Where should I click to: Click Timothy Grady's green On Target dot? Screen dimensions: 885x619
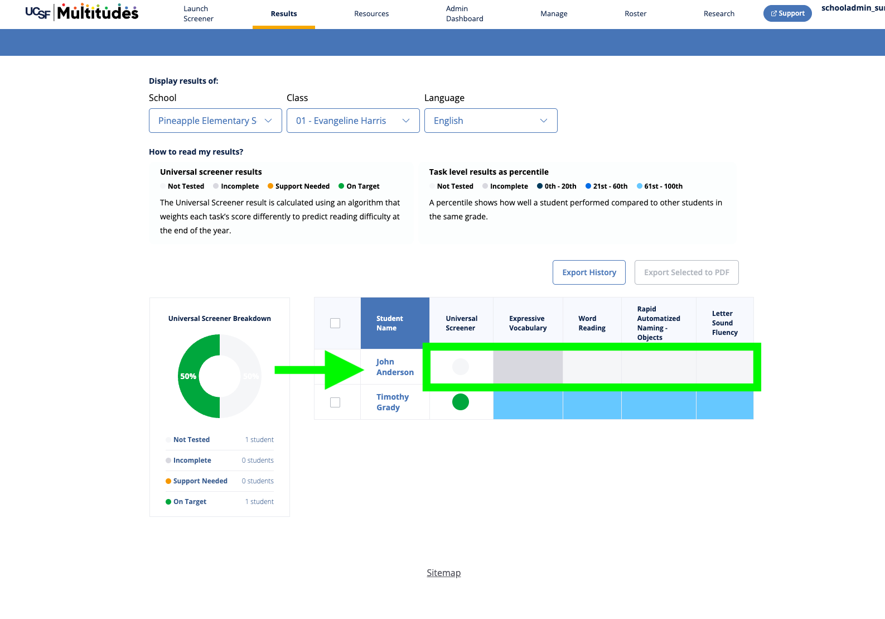(461, 402)
